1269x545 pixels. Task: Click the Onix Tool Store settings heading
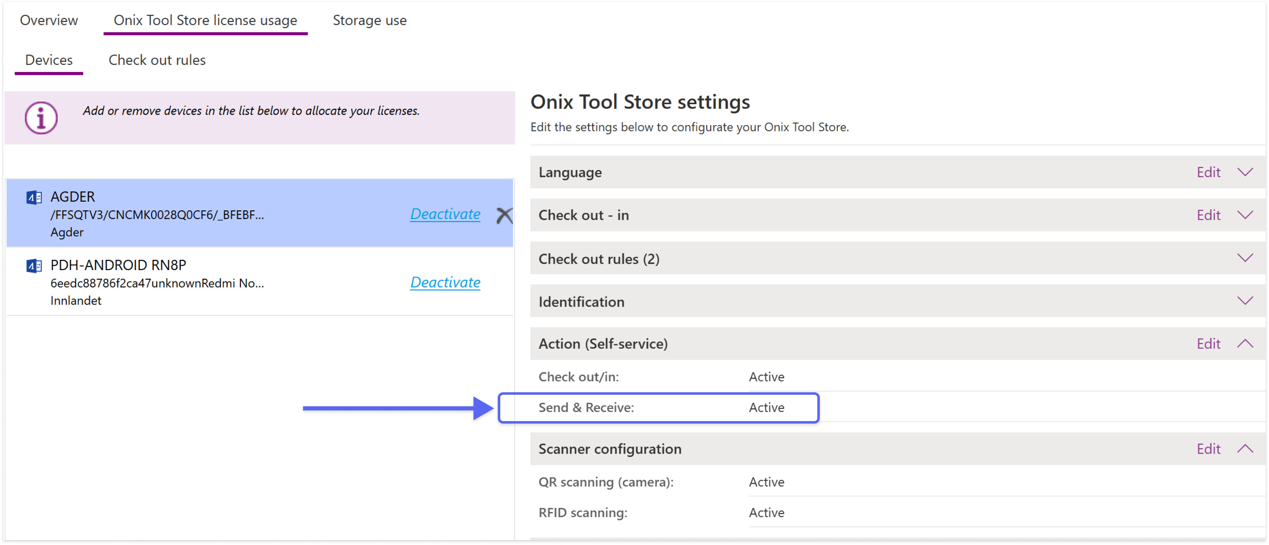pos(640,102)
